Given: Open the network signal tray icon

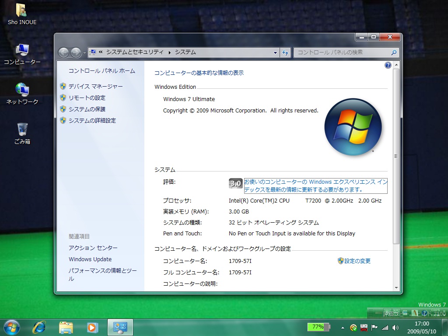Looking at the screenshot, I should click(385, 328).
